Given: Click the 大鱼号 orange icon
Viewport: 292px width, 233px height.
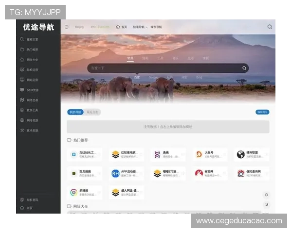Looking at the screenshot, I should pyautogui.click(x=199, y=154).
